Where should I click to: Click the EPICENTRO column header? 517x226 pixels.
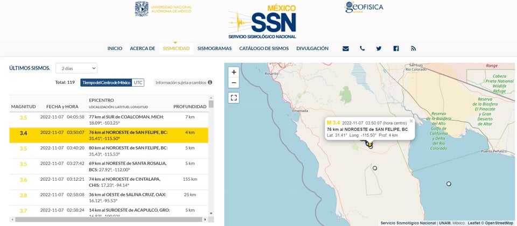[102, 100]
